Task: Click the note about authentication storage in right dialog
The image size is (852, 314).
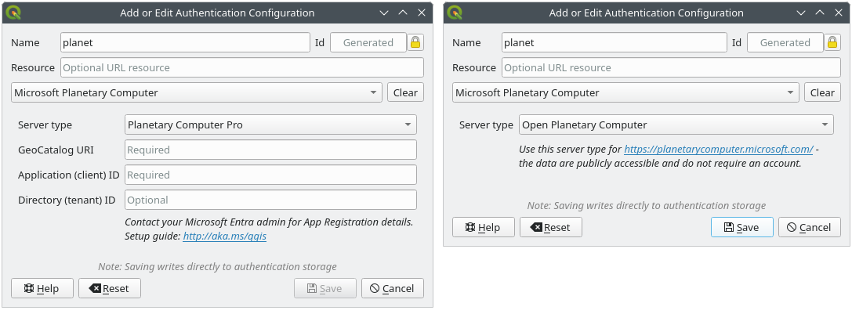Action: 647,205
